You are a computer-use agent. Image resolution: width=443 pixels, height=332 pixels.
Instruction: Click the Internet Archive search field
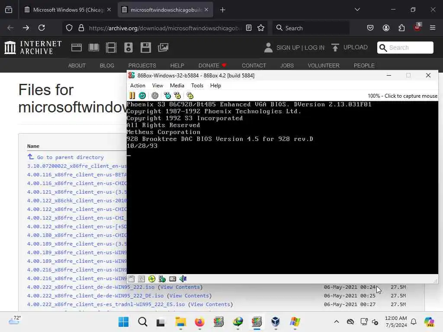[x=405, y=48]
